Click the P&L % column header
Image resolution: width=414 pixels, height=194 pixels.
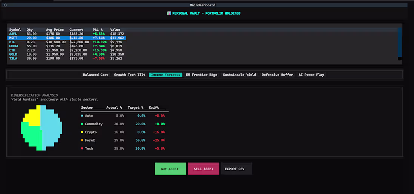tap(98, 30)
